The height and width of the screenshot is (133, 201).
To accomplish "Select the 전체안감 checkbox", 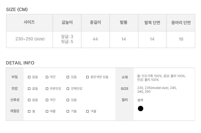I will coord(68,89).
